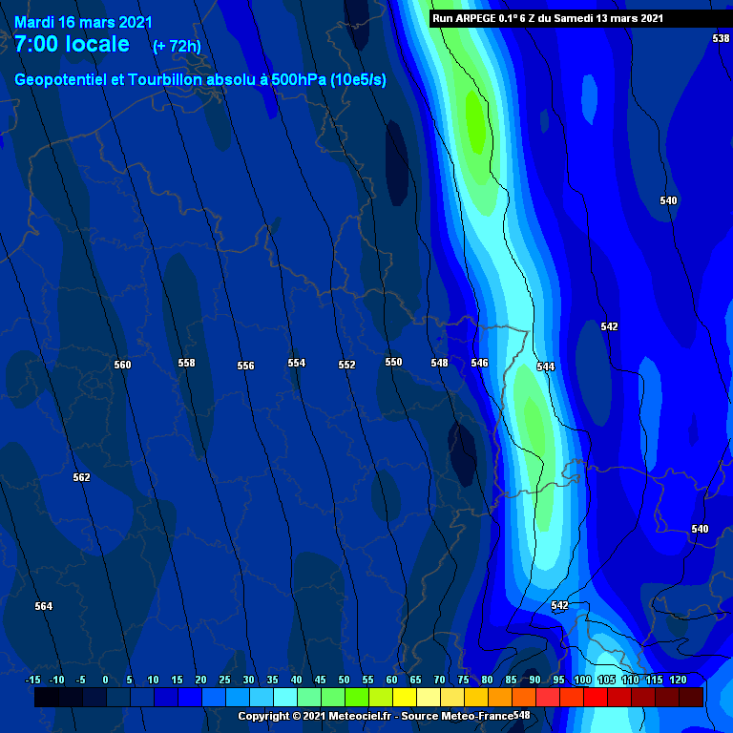The height and width of the screenshot is (733, 733).
Task: Click the date text Mardi 16 mars 2021
Action: click(x=83, y=22)
